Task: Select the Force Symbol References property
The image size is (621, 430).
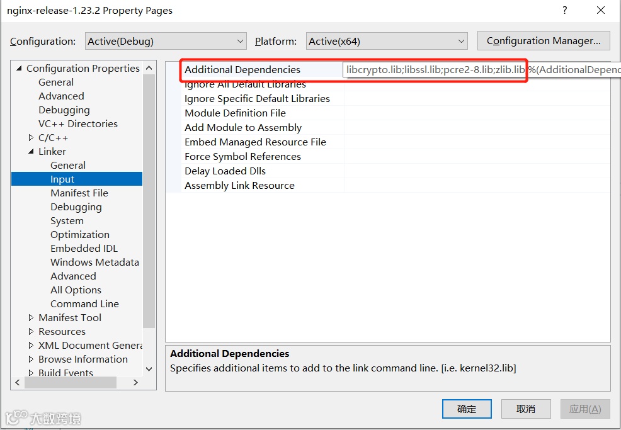Action: tap(242, 157)
